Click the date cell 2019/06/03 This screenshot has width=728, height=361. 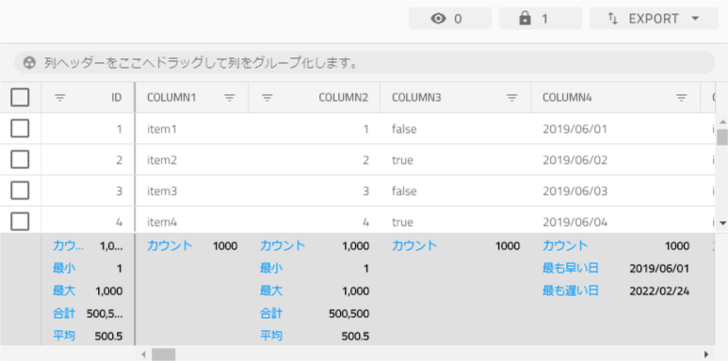point(574,191)
